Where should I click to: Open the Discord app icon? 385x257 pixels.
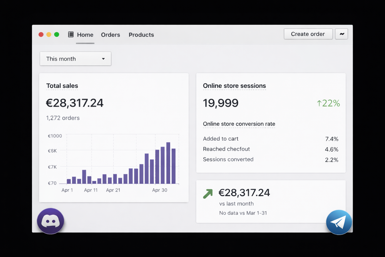(50, 221)
